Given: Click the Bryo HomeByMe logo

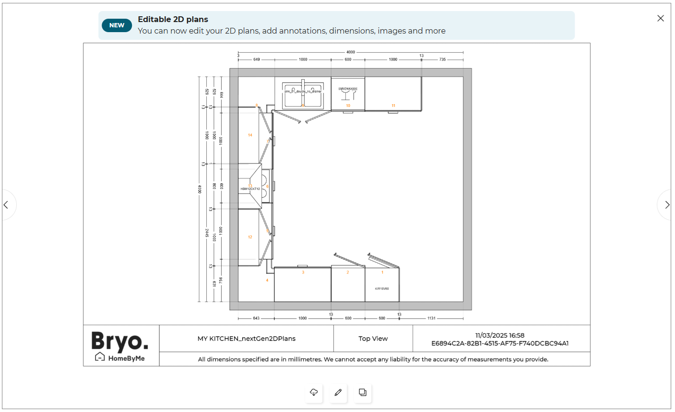Looking at the screenshot, I should pyautogui.click(x=120, y=345).
